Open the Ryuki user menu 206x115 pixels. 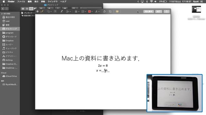(196, 1)
